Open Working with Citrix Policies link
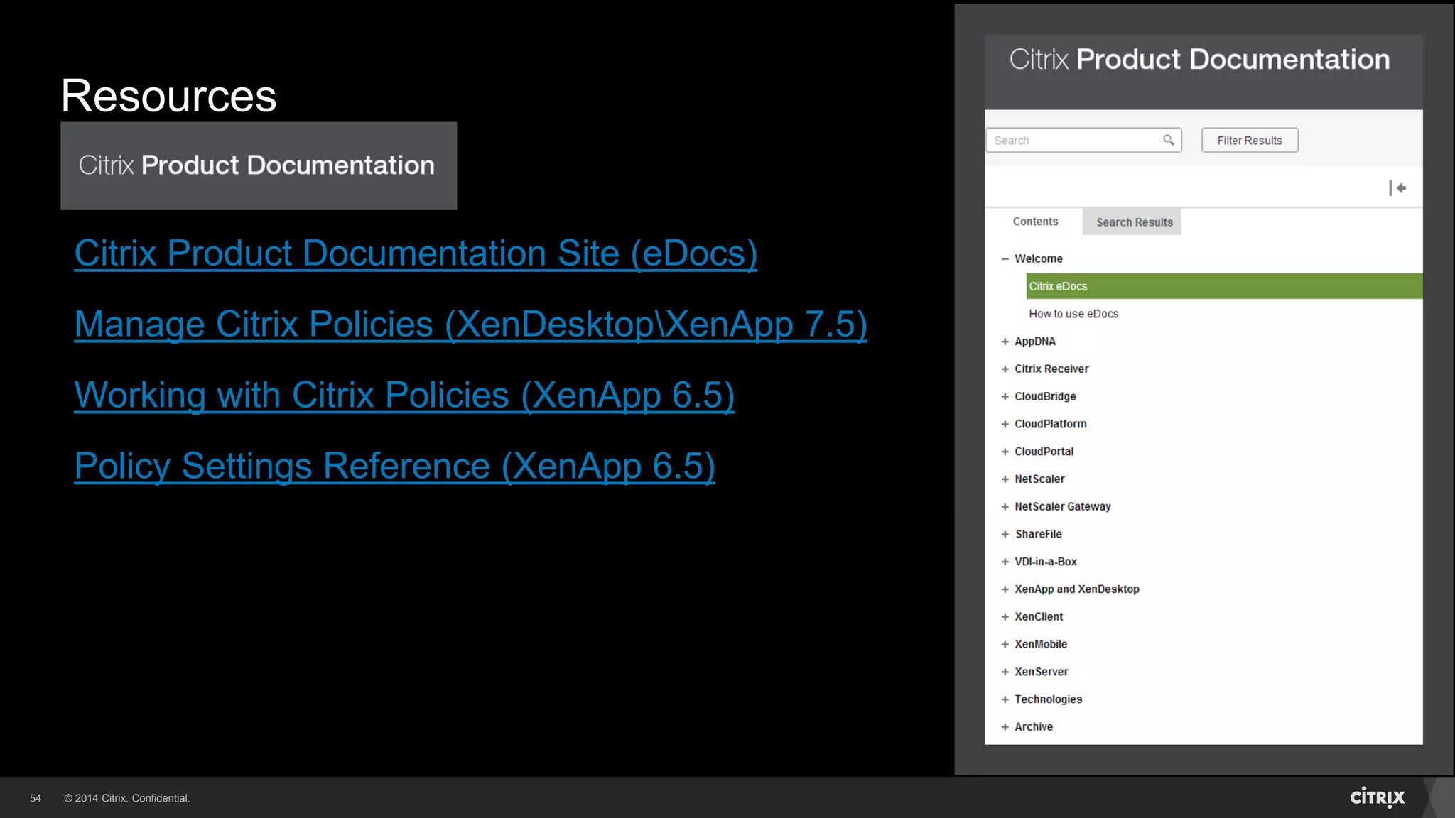This screenshot has height=818, width=1455. (404, 396)
